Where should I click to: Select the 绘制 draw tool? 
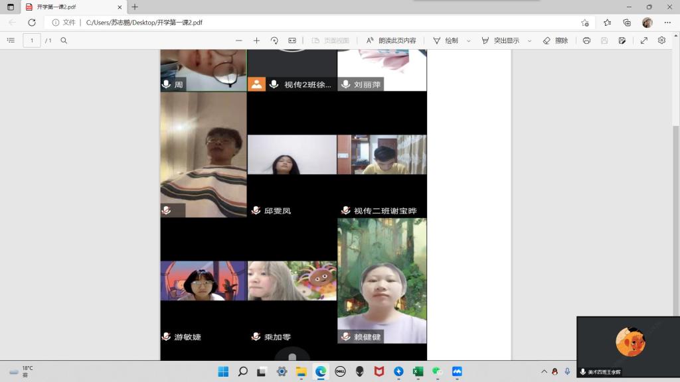(x=446, y=40)
